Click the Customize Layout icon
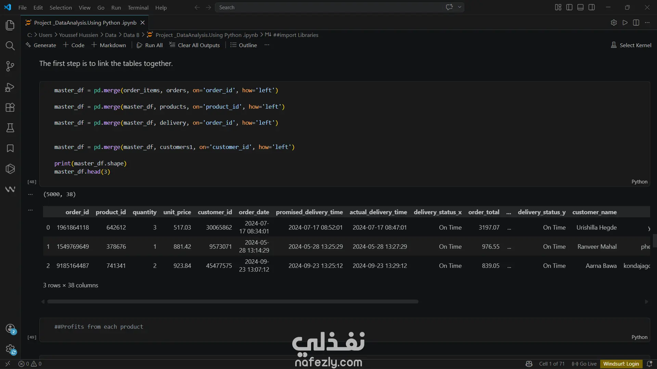 pos(558,7)
